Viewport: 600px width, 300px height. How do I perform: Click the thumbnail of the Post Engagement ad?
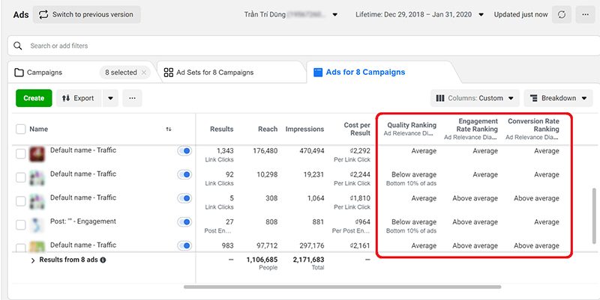tap(37, 224)
